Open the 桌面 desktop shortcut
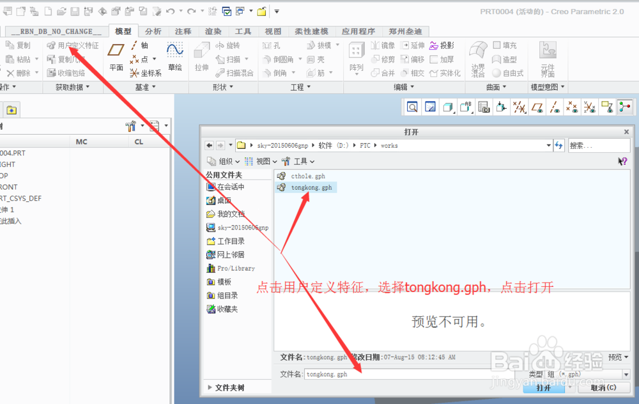The width and height of the screenshot is (639, 404). coord(219,200)
